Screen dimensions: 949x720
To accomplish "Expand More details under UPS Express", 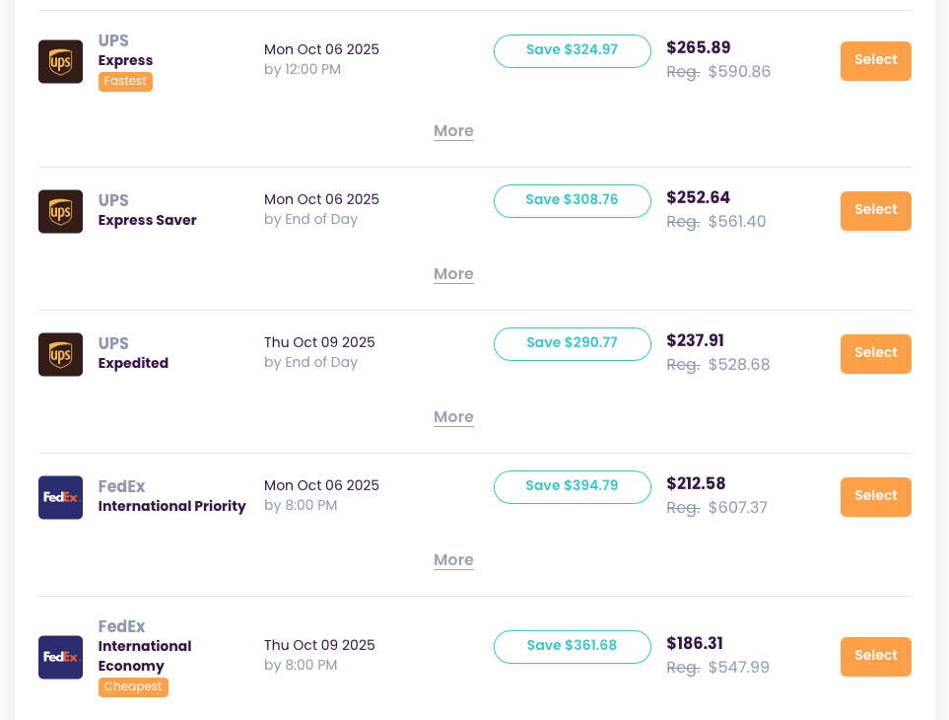I will pyautogui.click(x=453, y=131).
